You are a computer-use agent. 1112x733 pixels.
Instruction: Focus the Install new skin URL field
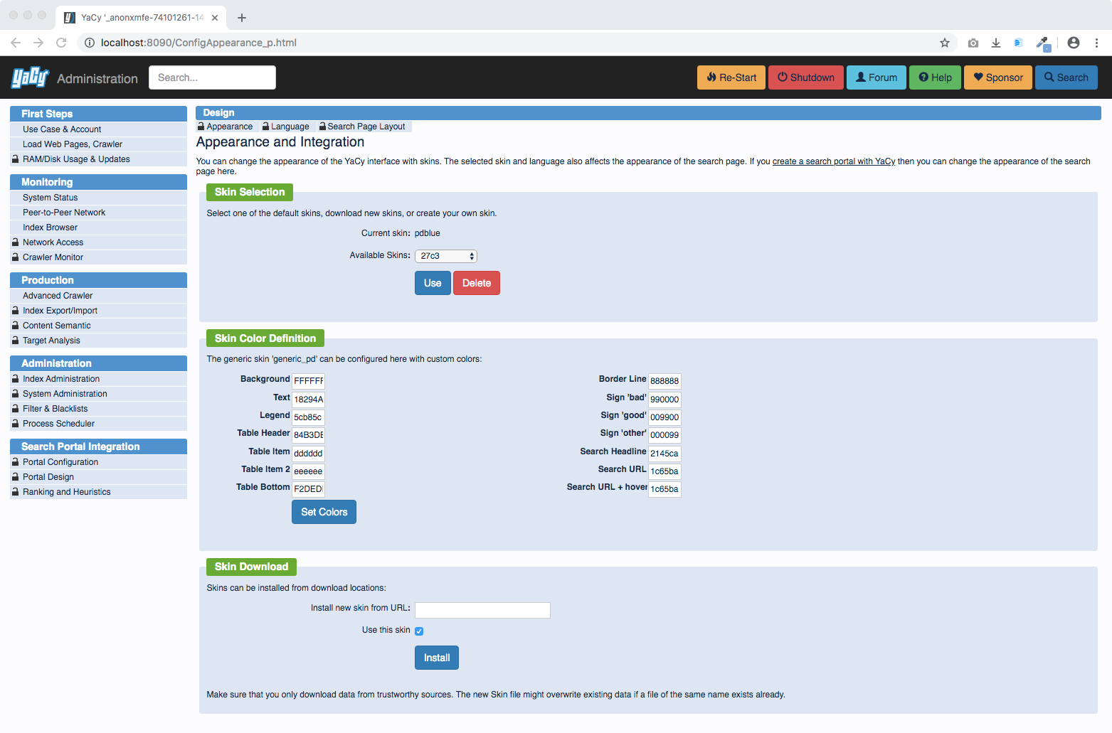tap(482, 610)
